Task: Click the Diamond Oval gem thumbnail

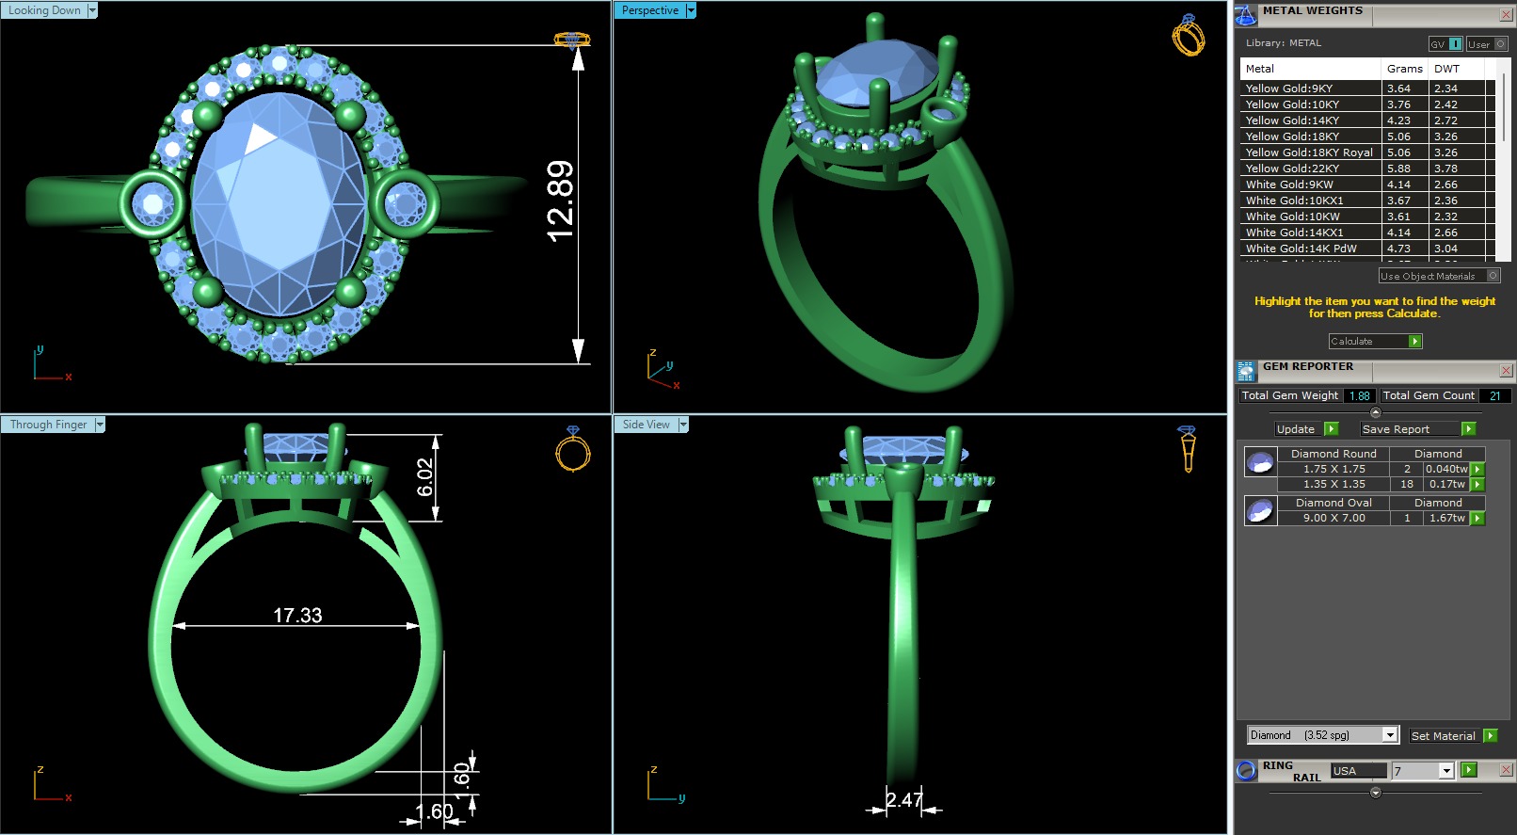Action: click(1260, 510)
